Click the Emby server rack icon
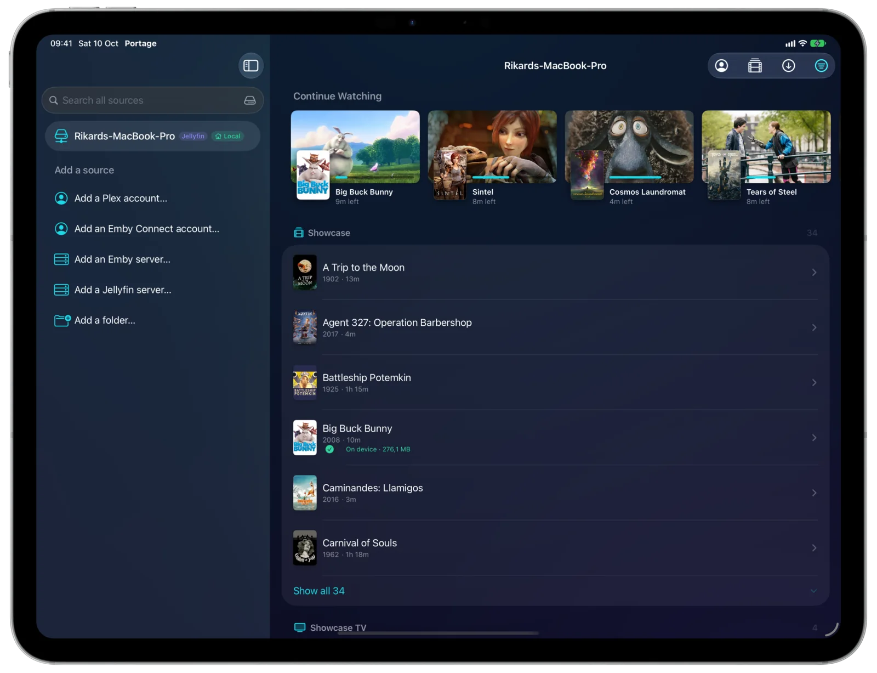Viewport: 877px width, 673px height. point(61,259)
